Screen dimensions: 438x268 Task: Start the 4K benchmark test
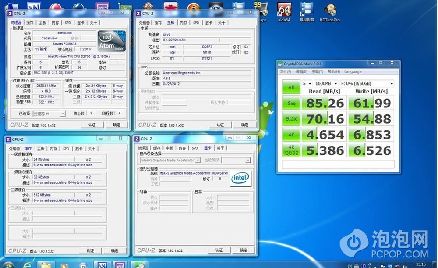[291, 135]
